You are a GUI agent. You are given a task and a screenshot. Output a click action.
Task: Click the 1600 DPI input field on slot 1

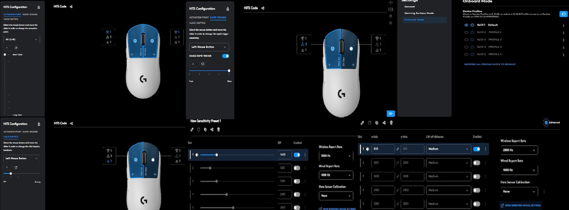284,155
